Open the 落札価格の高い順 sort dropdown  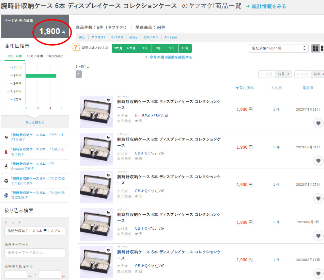point(278,48)
